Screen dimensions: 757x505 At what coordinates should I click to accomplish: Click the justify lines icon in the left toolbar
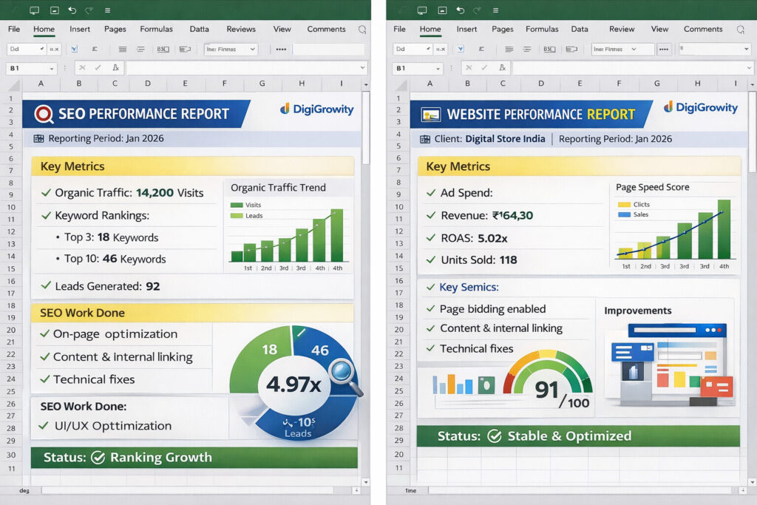point(122,50)
